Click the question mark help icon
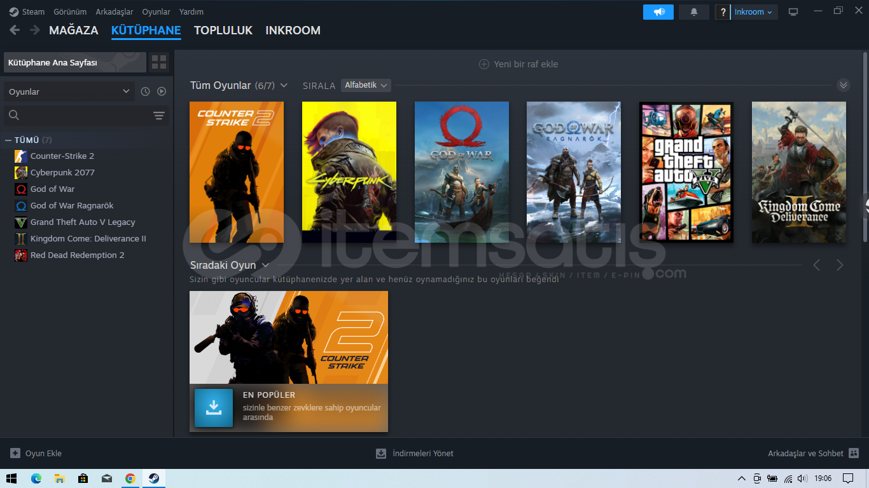 click(x=723, y=12)
